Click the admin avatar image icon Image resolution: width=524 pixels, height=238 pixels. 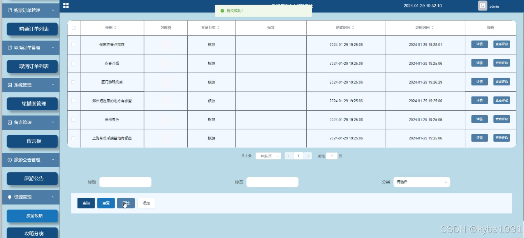click(x=482, y=6)
